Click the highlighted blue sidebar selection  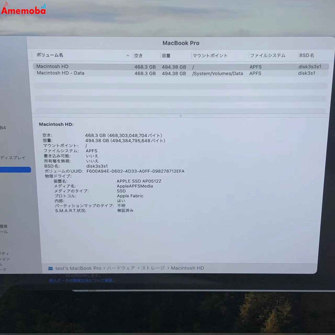(15, 170)
